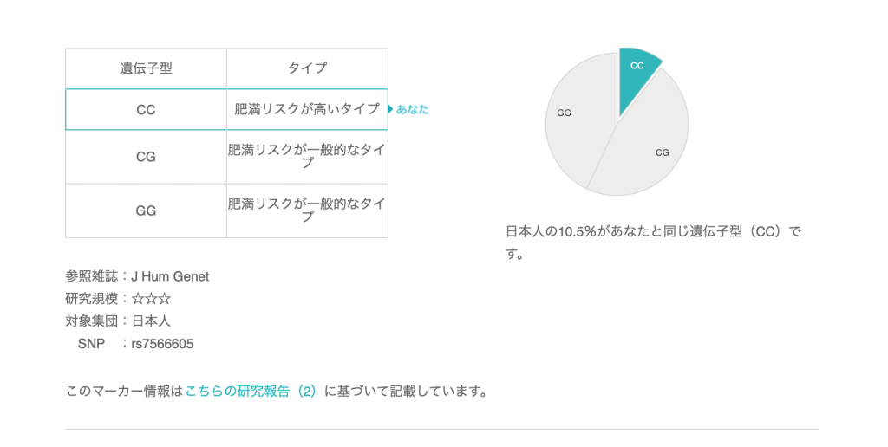
Task: Click the SNP id rs7566605 text
Action: pyautogui.click(x=162, y=344)
